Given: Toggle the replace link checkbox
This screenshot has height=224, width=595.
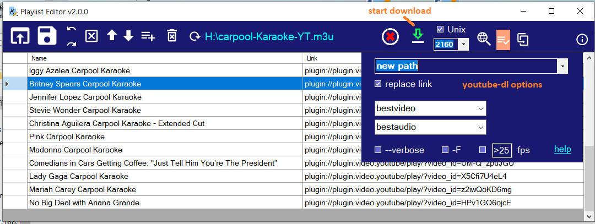Looking at the screenshot, I should (x=378, y=84).
